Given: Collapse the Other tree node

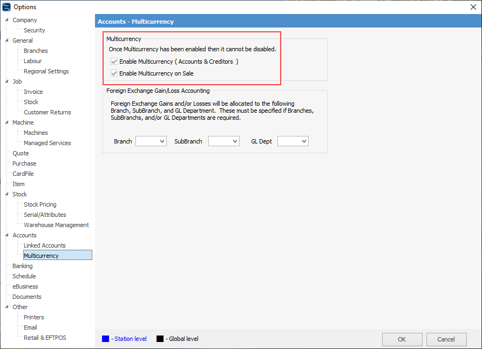Looking at the screenshot, I should tap(7, 306).
